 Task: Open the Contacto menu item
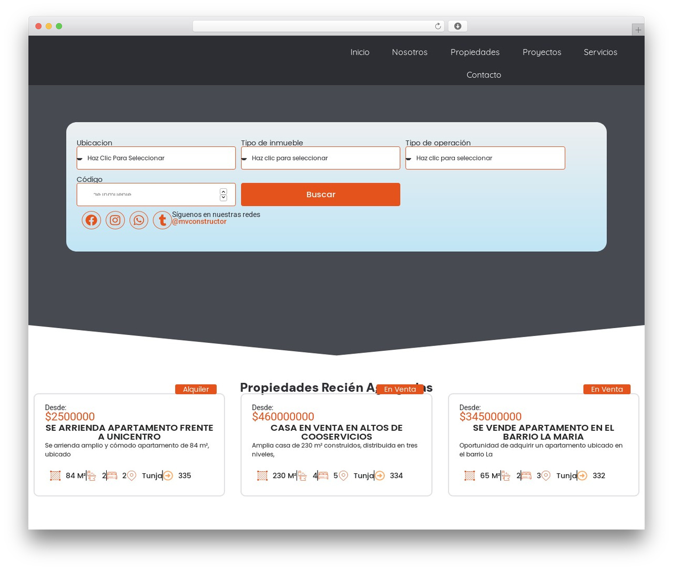pos(484,75)
